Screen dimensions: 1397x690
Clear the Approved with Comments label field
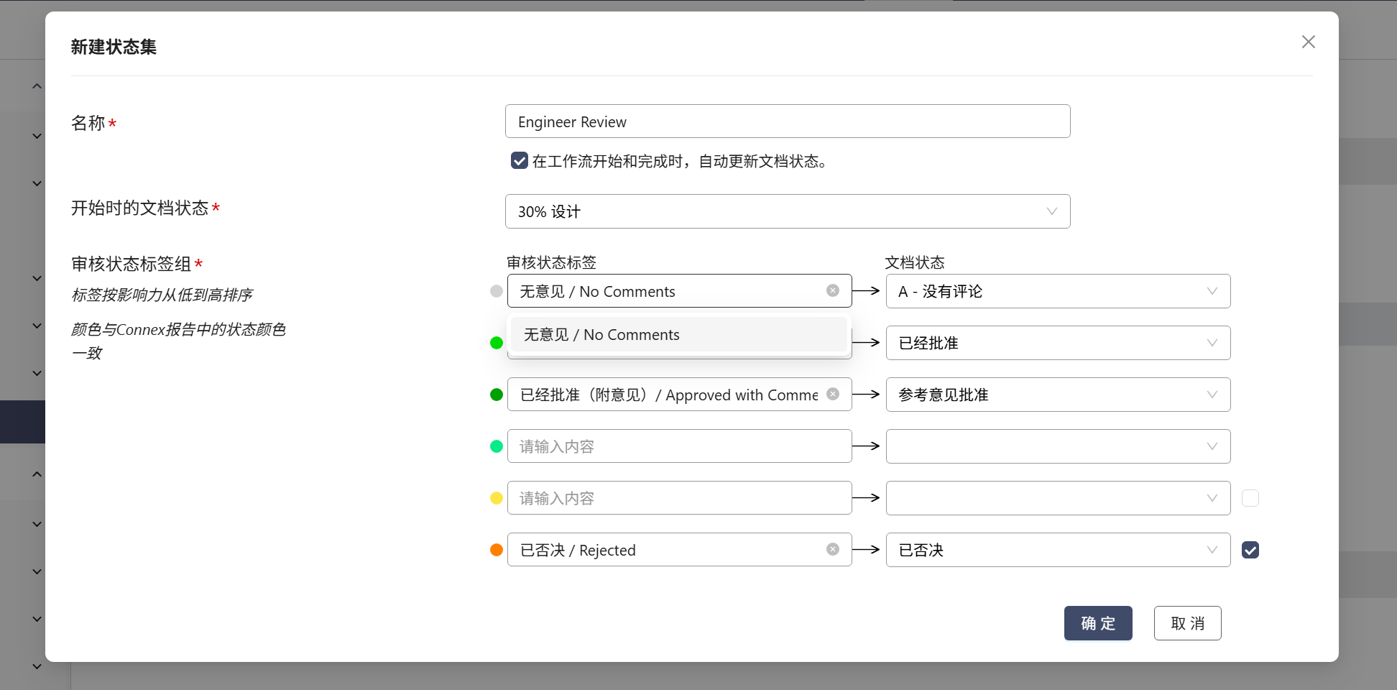click(832, 394)
